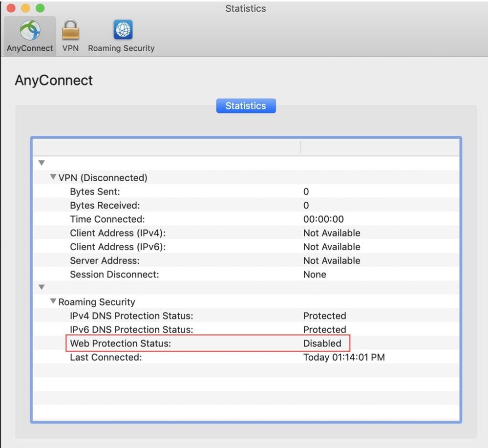Click the Statistics tab button
Image resolution: width=488 pixels, height=448 pixels.
(246, 106)
